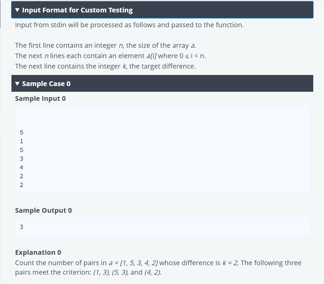Image resolution: width=324 pixels, height=284 pixels.
Task: Click the Sample Output 0 box
Action: click(x=161, y=227)
